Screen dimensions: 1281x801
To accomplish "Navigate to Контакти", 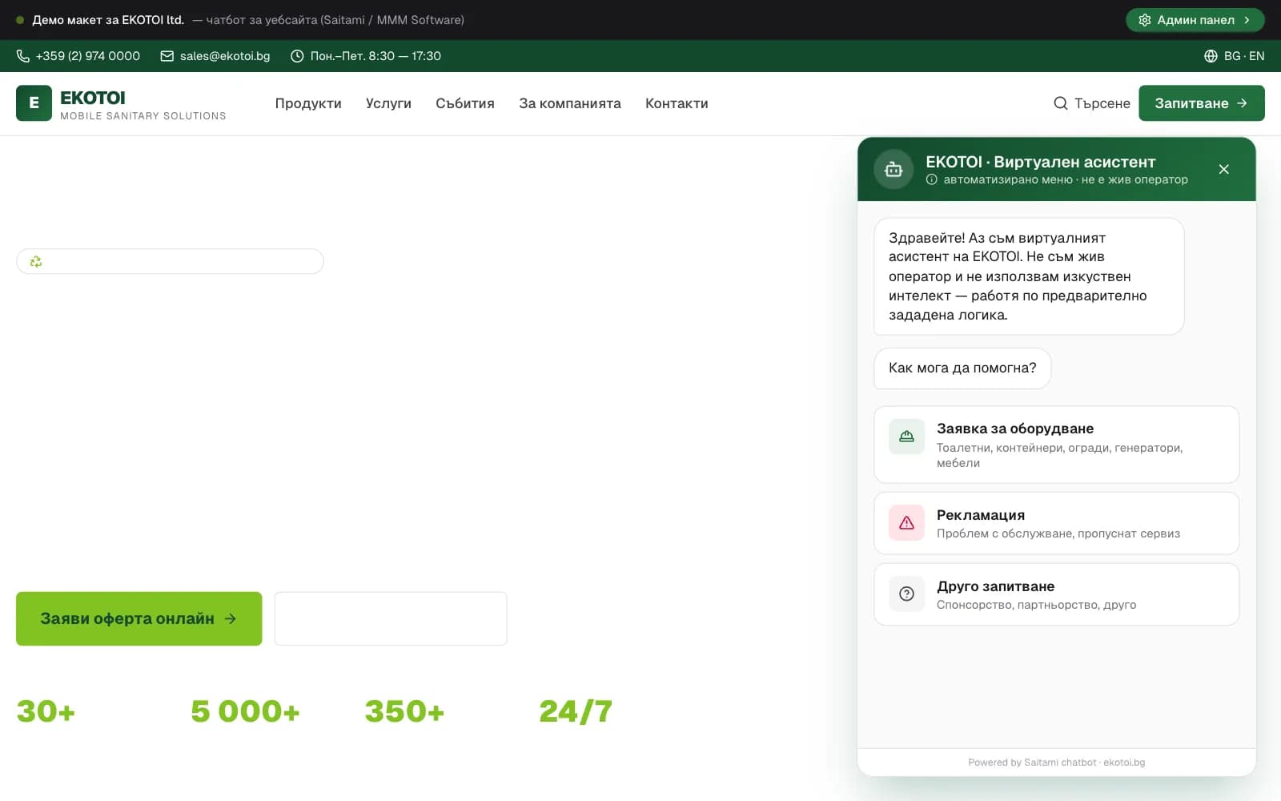I will [x=677, y=103].
